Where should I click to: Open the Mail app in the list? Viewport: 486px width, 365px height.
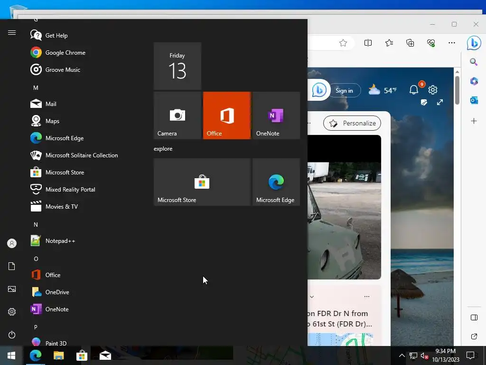coord(75,104)
